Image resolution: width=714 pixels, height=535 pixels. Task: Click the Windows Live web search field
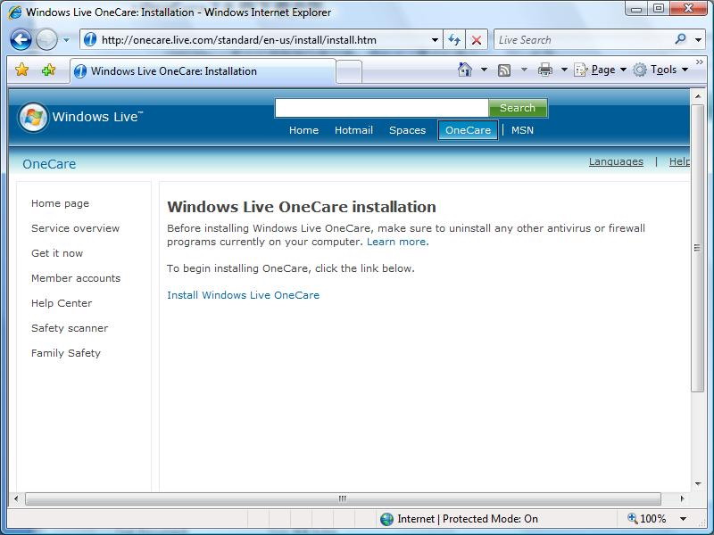pos(382,108)
